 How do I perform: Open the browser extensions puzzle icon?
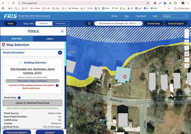click(x=175, y=3)
